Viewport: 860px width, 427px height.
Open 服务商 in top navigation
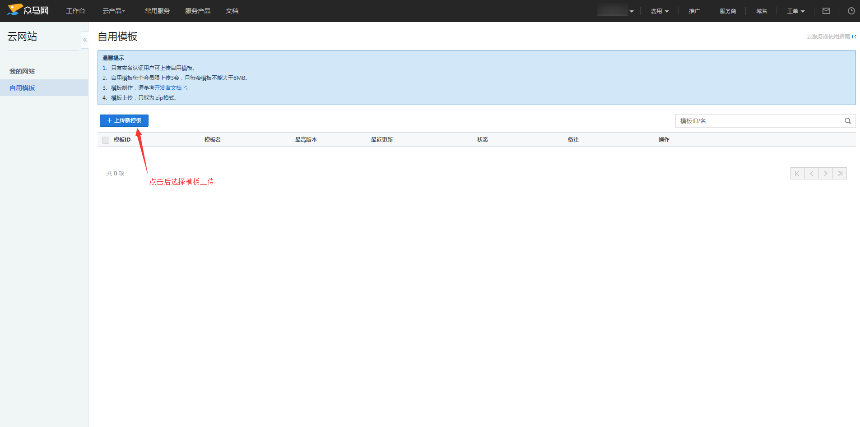pyautogui.click(x=728, y=11)
